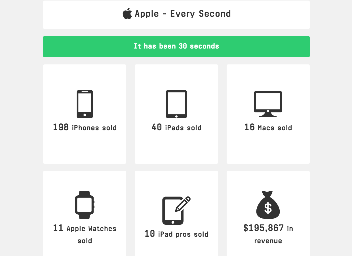Click the iPhone icon
The height and width of the screenshot is (256, 352).
click(85, 104)
